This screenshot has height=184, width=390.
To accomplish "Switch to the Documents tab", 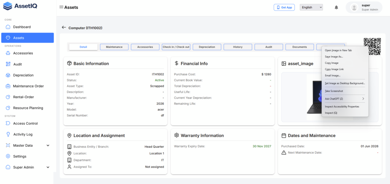I will click(299, 47).
